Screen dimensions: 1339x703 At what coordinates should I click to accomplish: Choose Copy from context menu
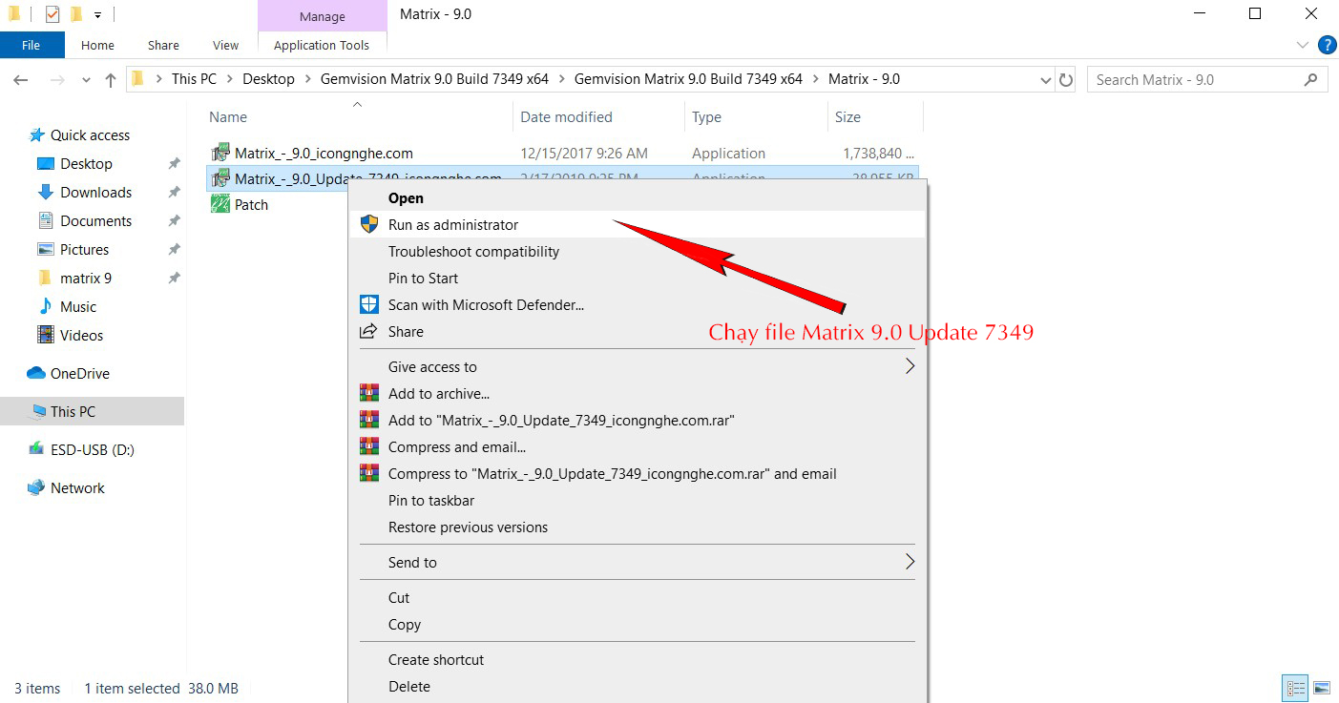(638, 625)
